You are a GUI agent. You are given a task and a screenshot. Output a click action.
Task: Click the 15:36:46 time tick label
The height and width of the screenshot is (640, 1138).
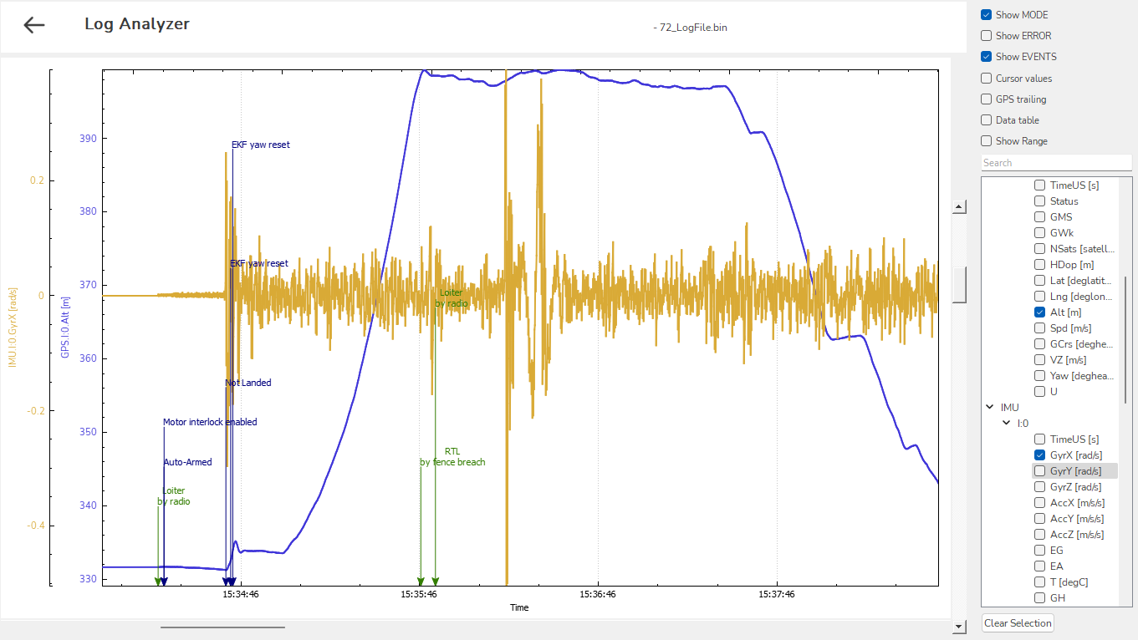pyautogui.click(x=599, y=595)
